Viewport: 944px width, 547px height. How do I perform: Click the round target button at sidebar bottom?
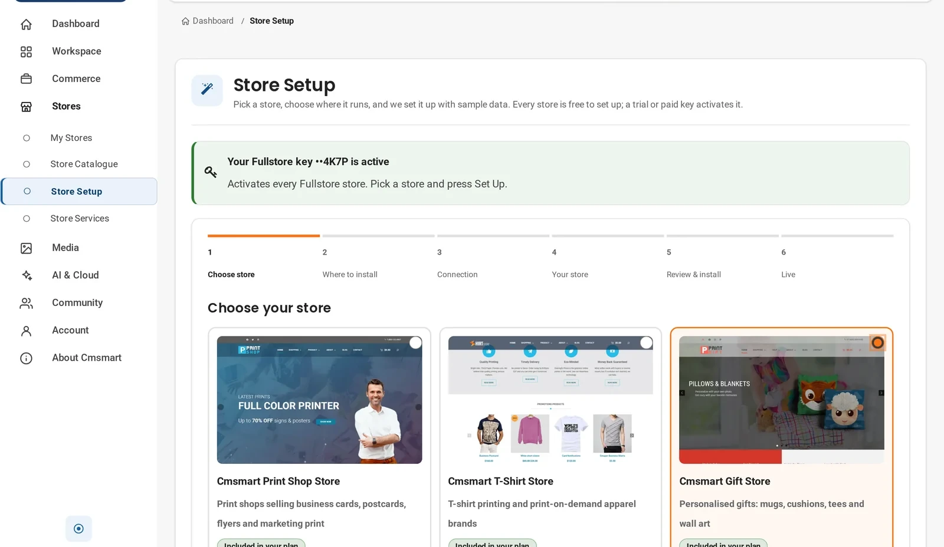78,529
